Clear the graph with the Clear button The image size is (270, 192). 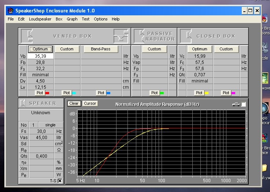click(x=74, y=103)
